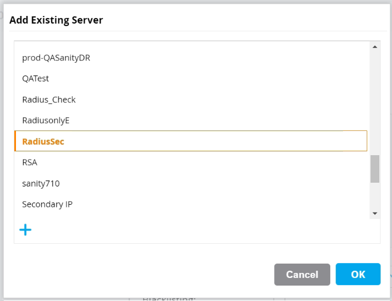Select the Radius_Check server entry
This screenshot has height=301, width=392.
pyautogui.click(x=48, y=100)
